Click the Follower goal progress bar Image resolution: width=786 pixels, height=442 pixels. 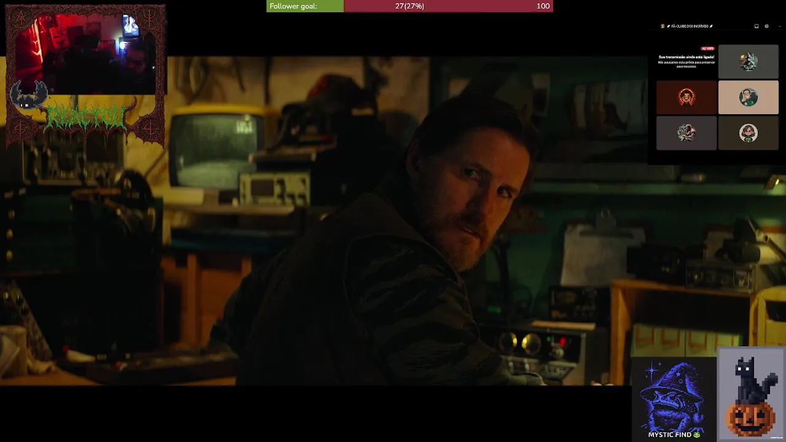point(410,6)
